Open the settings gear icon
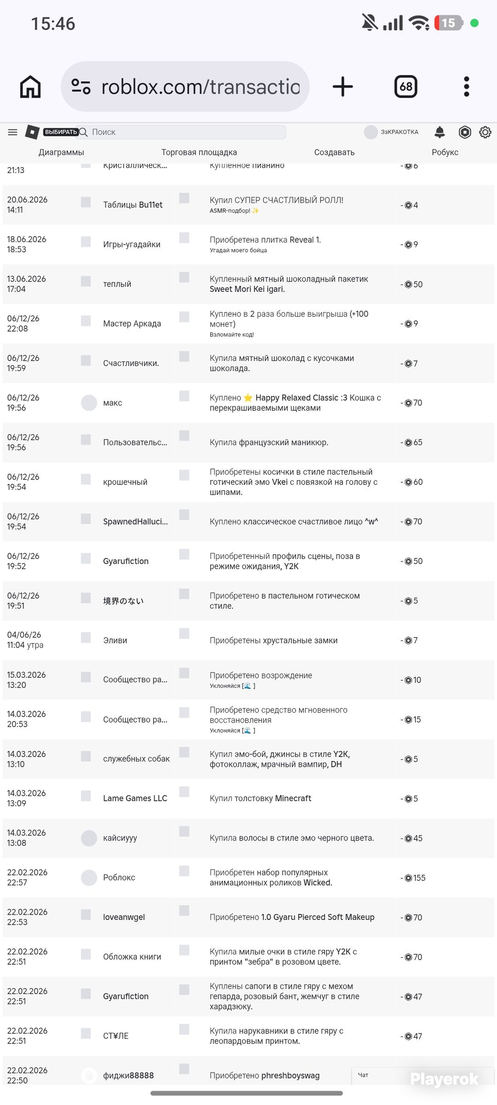The height and width of the screenshot is (1105, 497). tap(485, 132)
